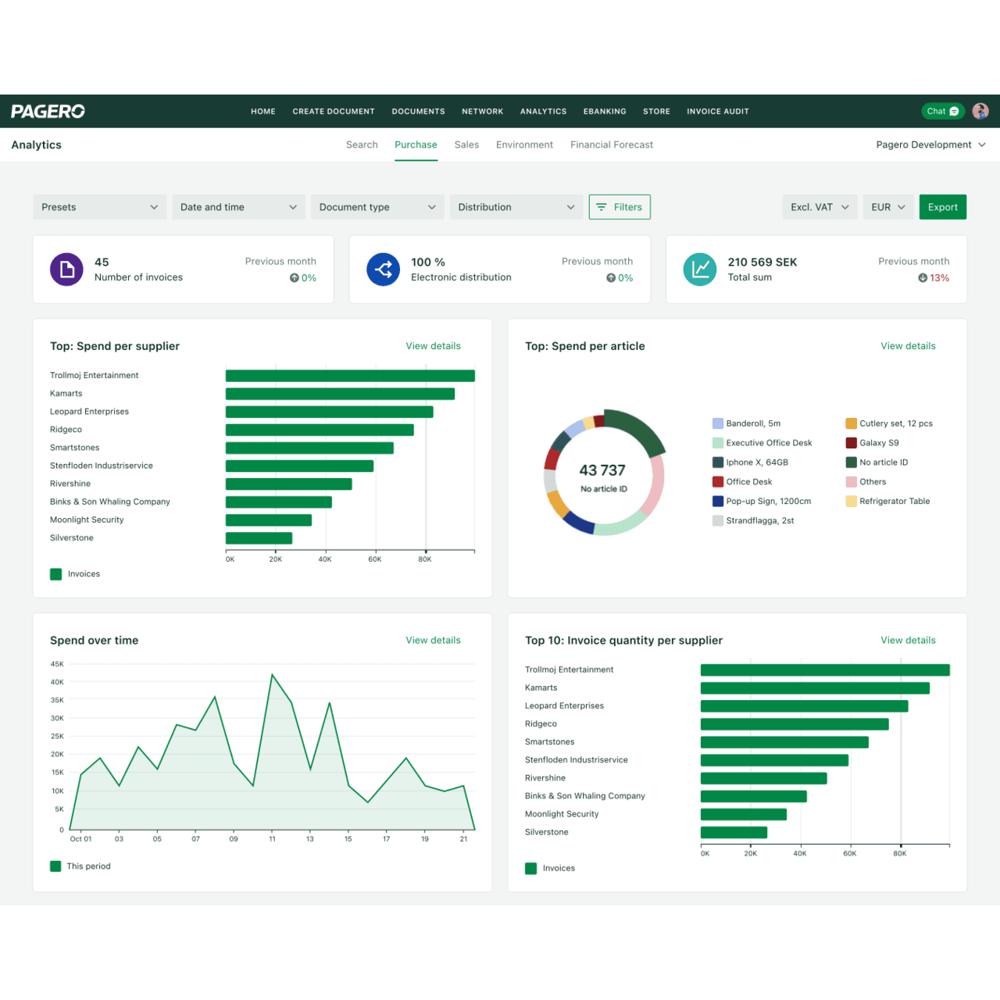Click the Pagero logo

pos(48,112)
